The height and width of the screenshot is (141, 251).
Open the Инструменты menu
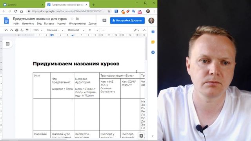pyautogui.click(x=77, y=23)
